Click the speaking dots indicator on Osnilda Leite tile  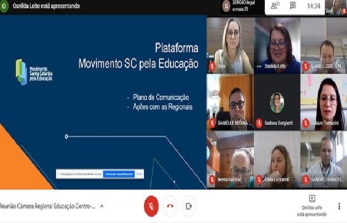259,66
